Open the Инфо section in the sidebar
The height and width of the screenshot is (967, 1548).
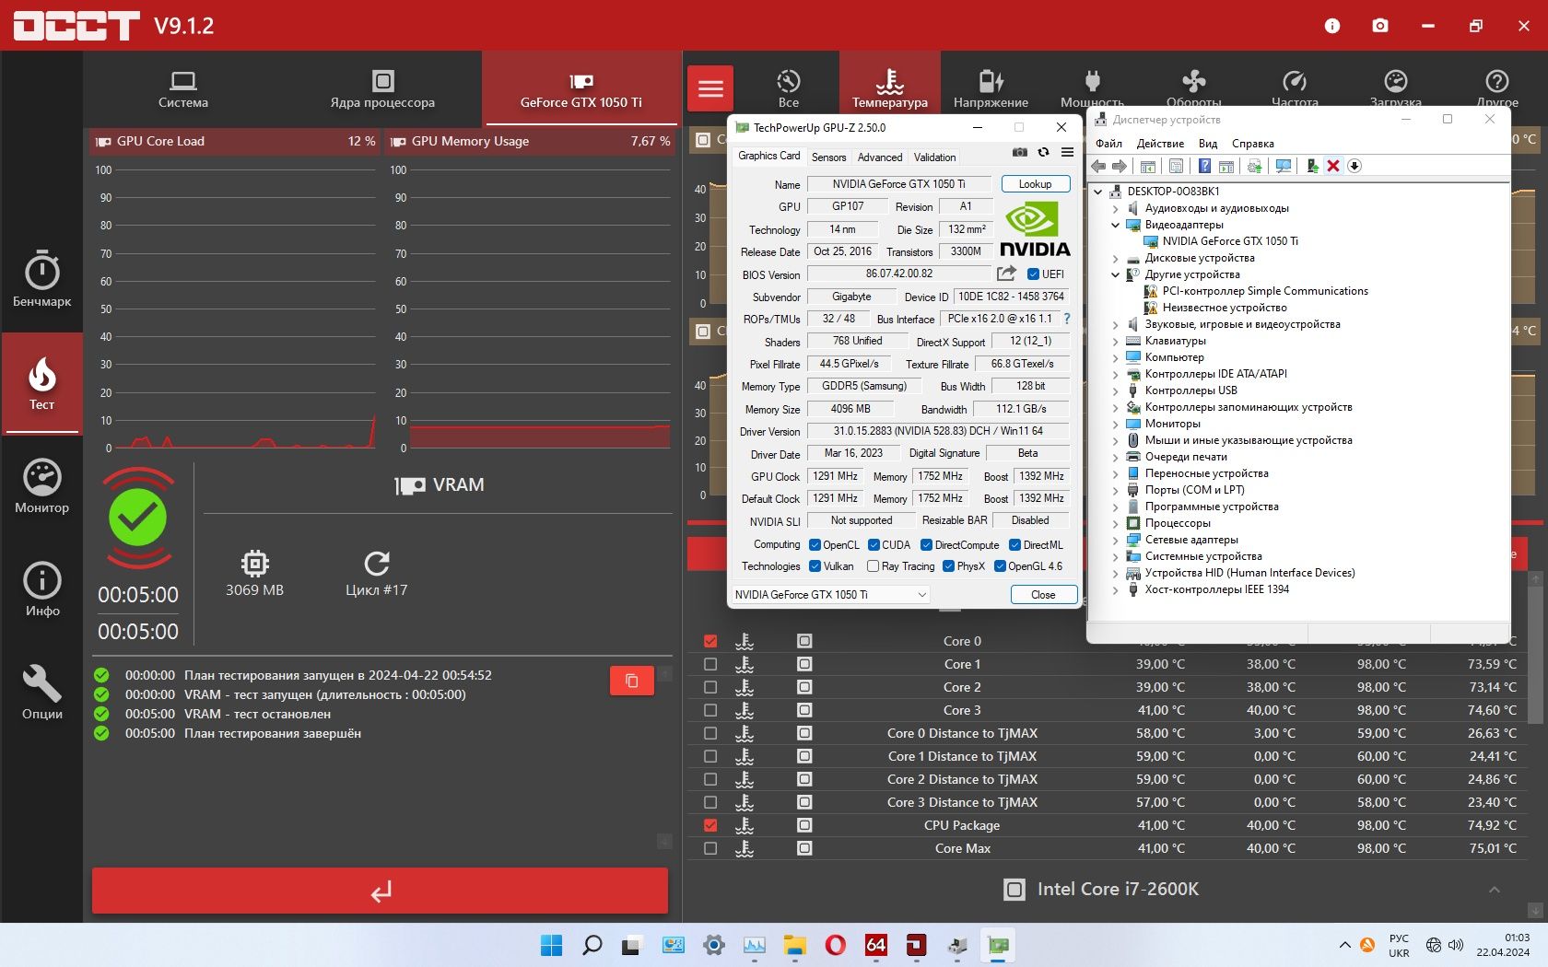click(x=41, y=589)
